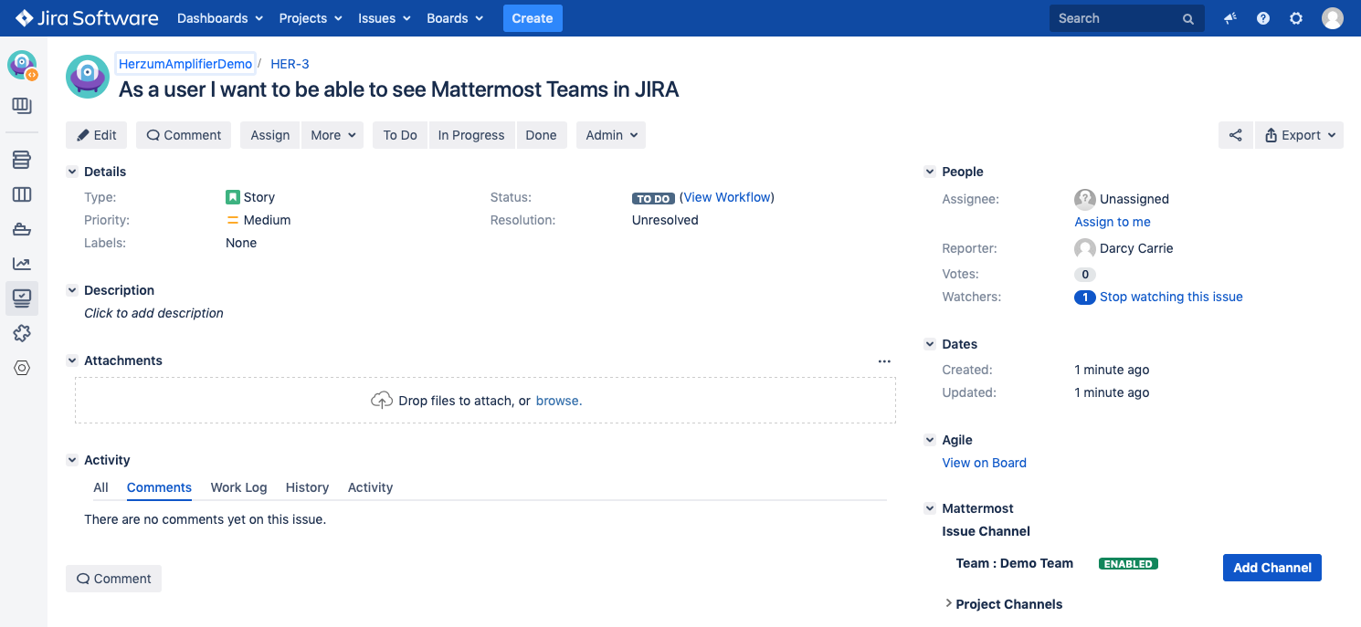
Task: Open the Export dropdown
Action: point(1299,135)
